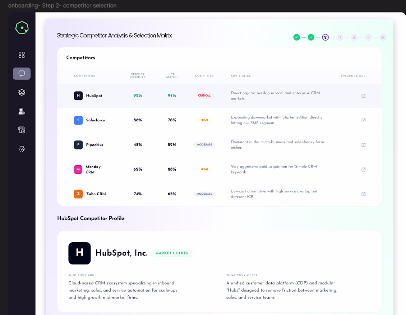Select the Monday CRM competitor name
The width and height of the screenshot is (406, 315).
click(x=93, y=169)
